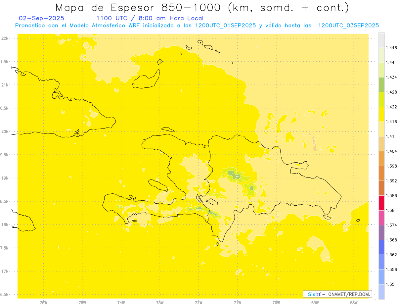Click the colorbar value 1.428
The image size is (397, 307).
(x=392, y=92)
